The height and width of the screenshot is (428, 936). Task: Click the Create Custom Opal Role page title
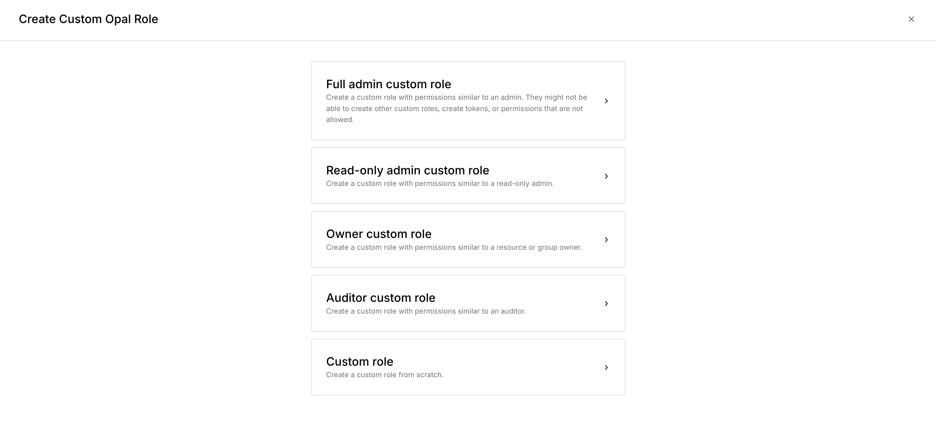point(88,19)
